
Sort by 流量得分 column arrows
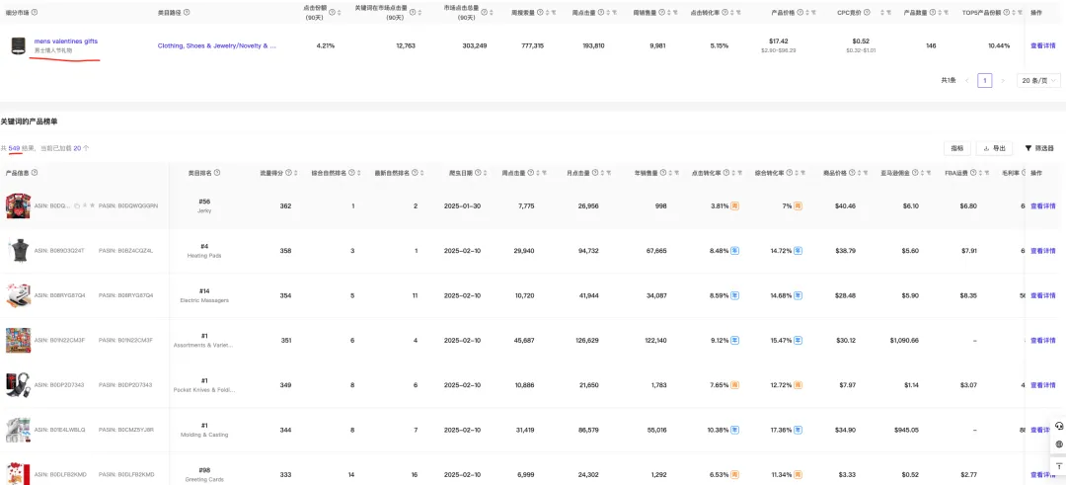[x=298, y=173]
